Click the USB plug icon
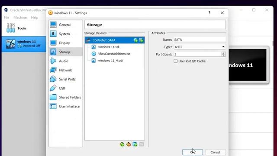Viewport: 277px width, 156px height. pos(53,88)
